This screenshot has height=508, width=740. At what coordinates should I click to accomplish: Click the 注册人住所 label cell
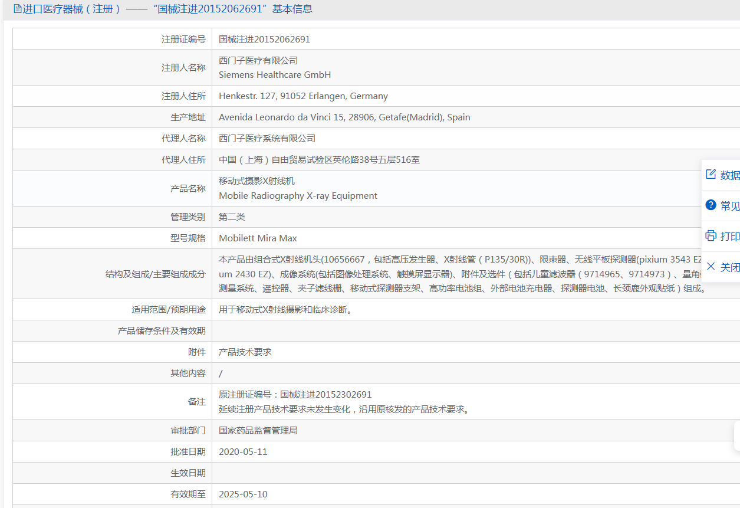pyautogui.click(x=113, y=96)
